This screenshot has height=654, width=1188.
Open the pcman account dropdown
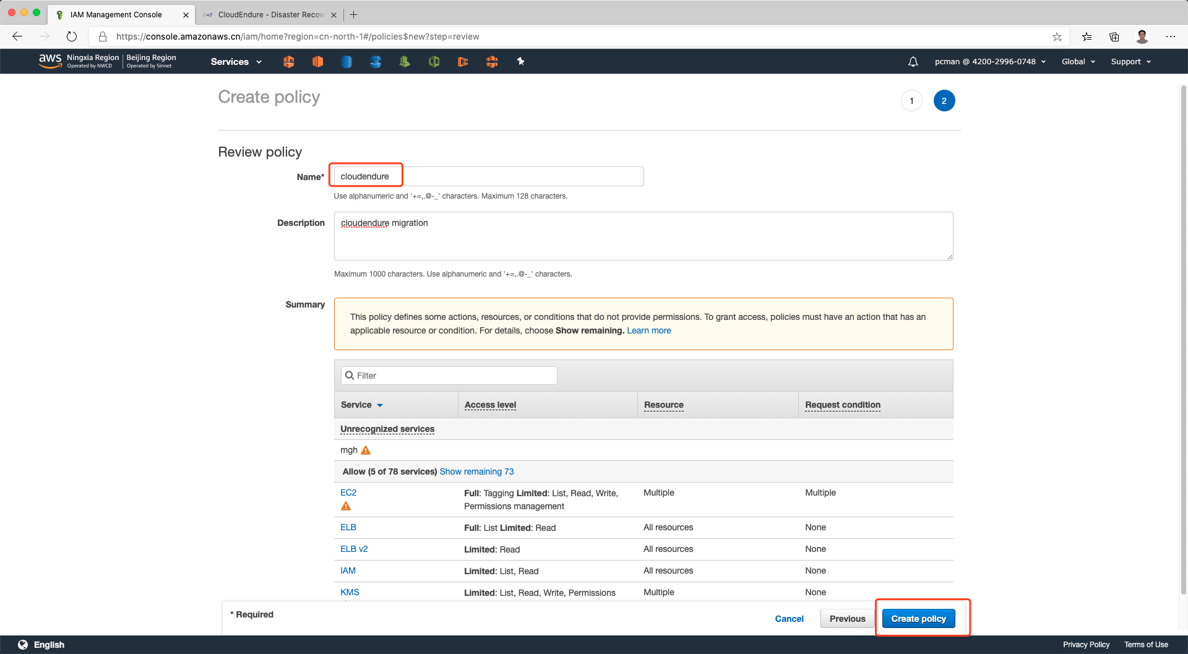[x=990, y=62]
